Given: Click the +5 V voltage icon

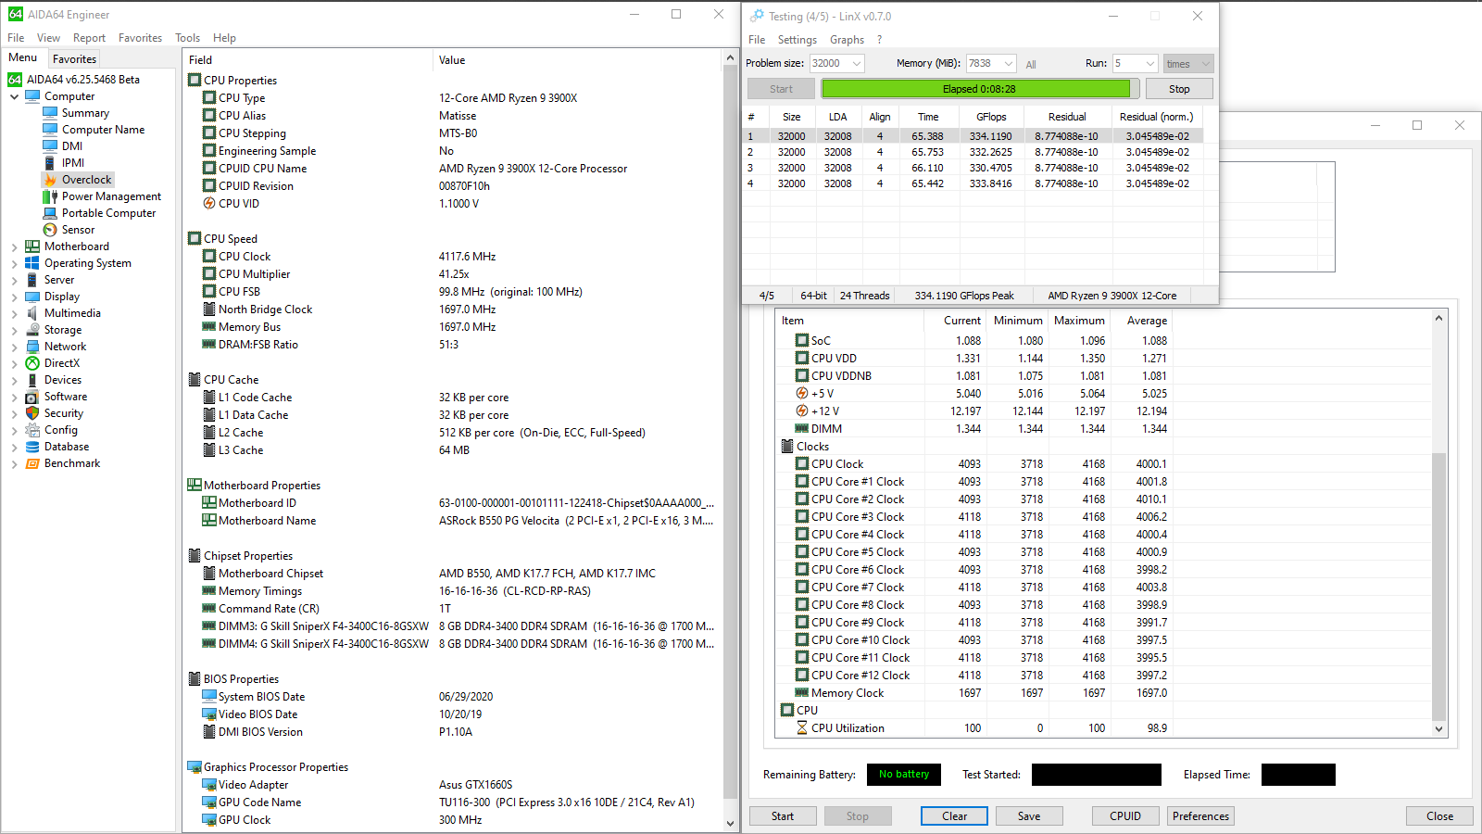Looking at the screenshot, I should tap(802, 394).
